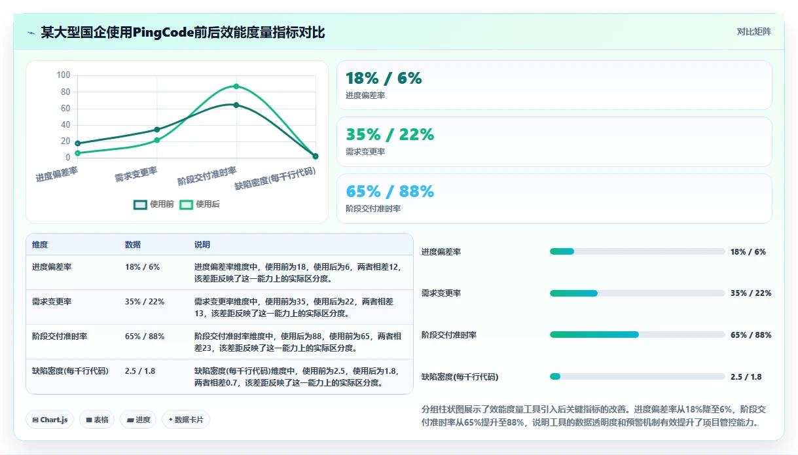Click the 进度偏差率 progress bar

pos(638,251)
